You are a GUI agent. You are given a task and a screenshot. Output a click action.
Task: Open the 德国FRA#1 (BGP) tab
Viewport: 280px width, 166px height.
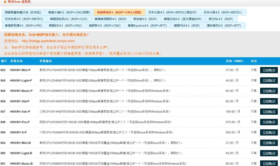point(187,25)
